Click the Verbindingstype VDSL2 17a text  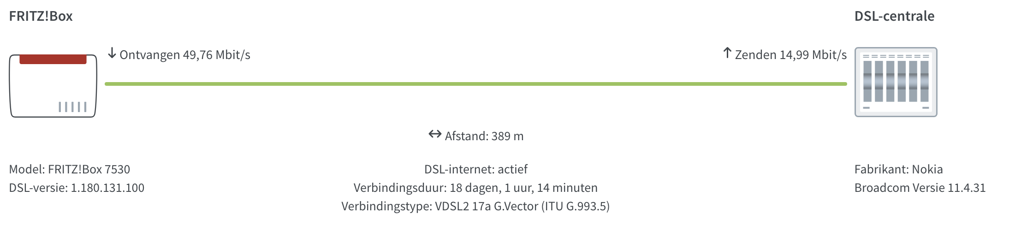pyautogui.click(x=475, y=206)
